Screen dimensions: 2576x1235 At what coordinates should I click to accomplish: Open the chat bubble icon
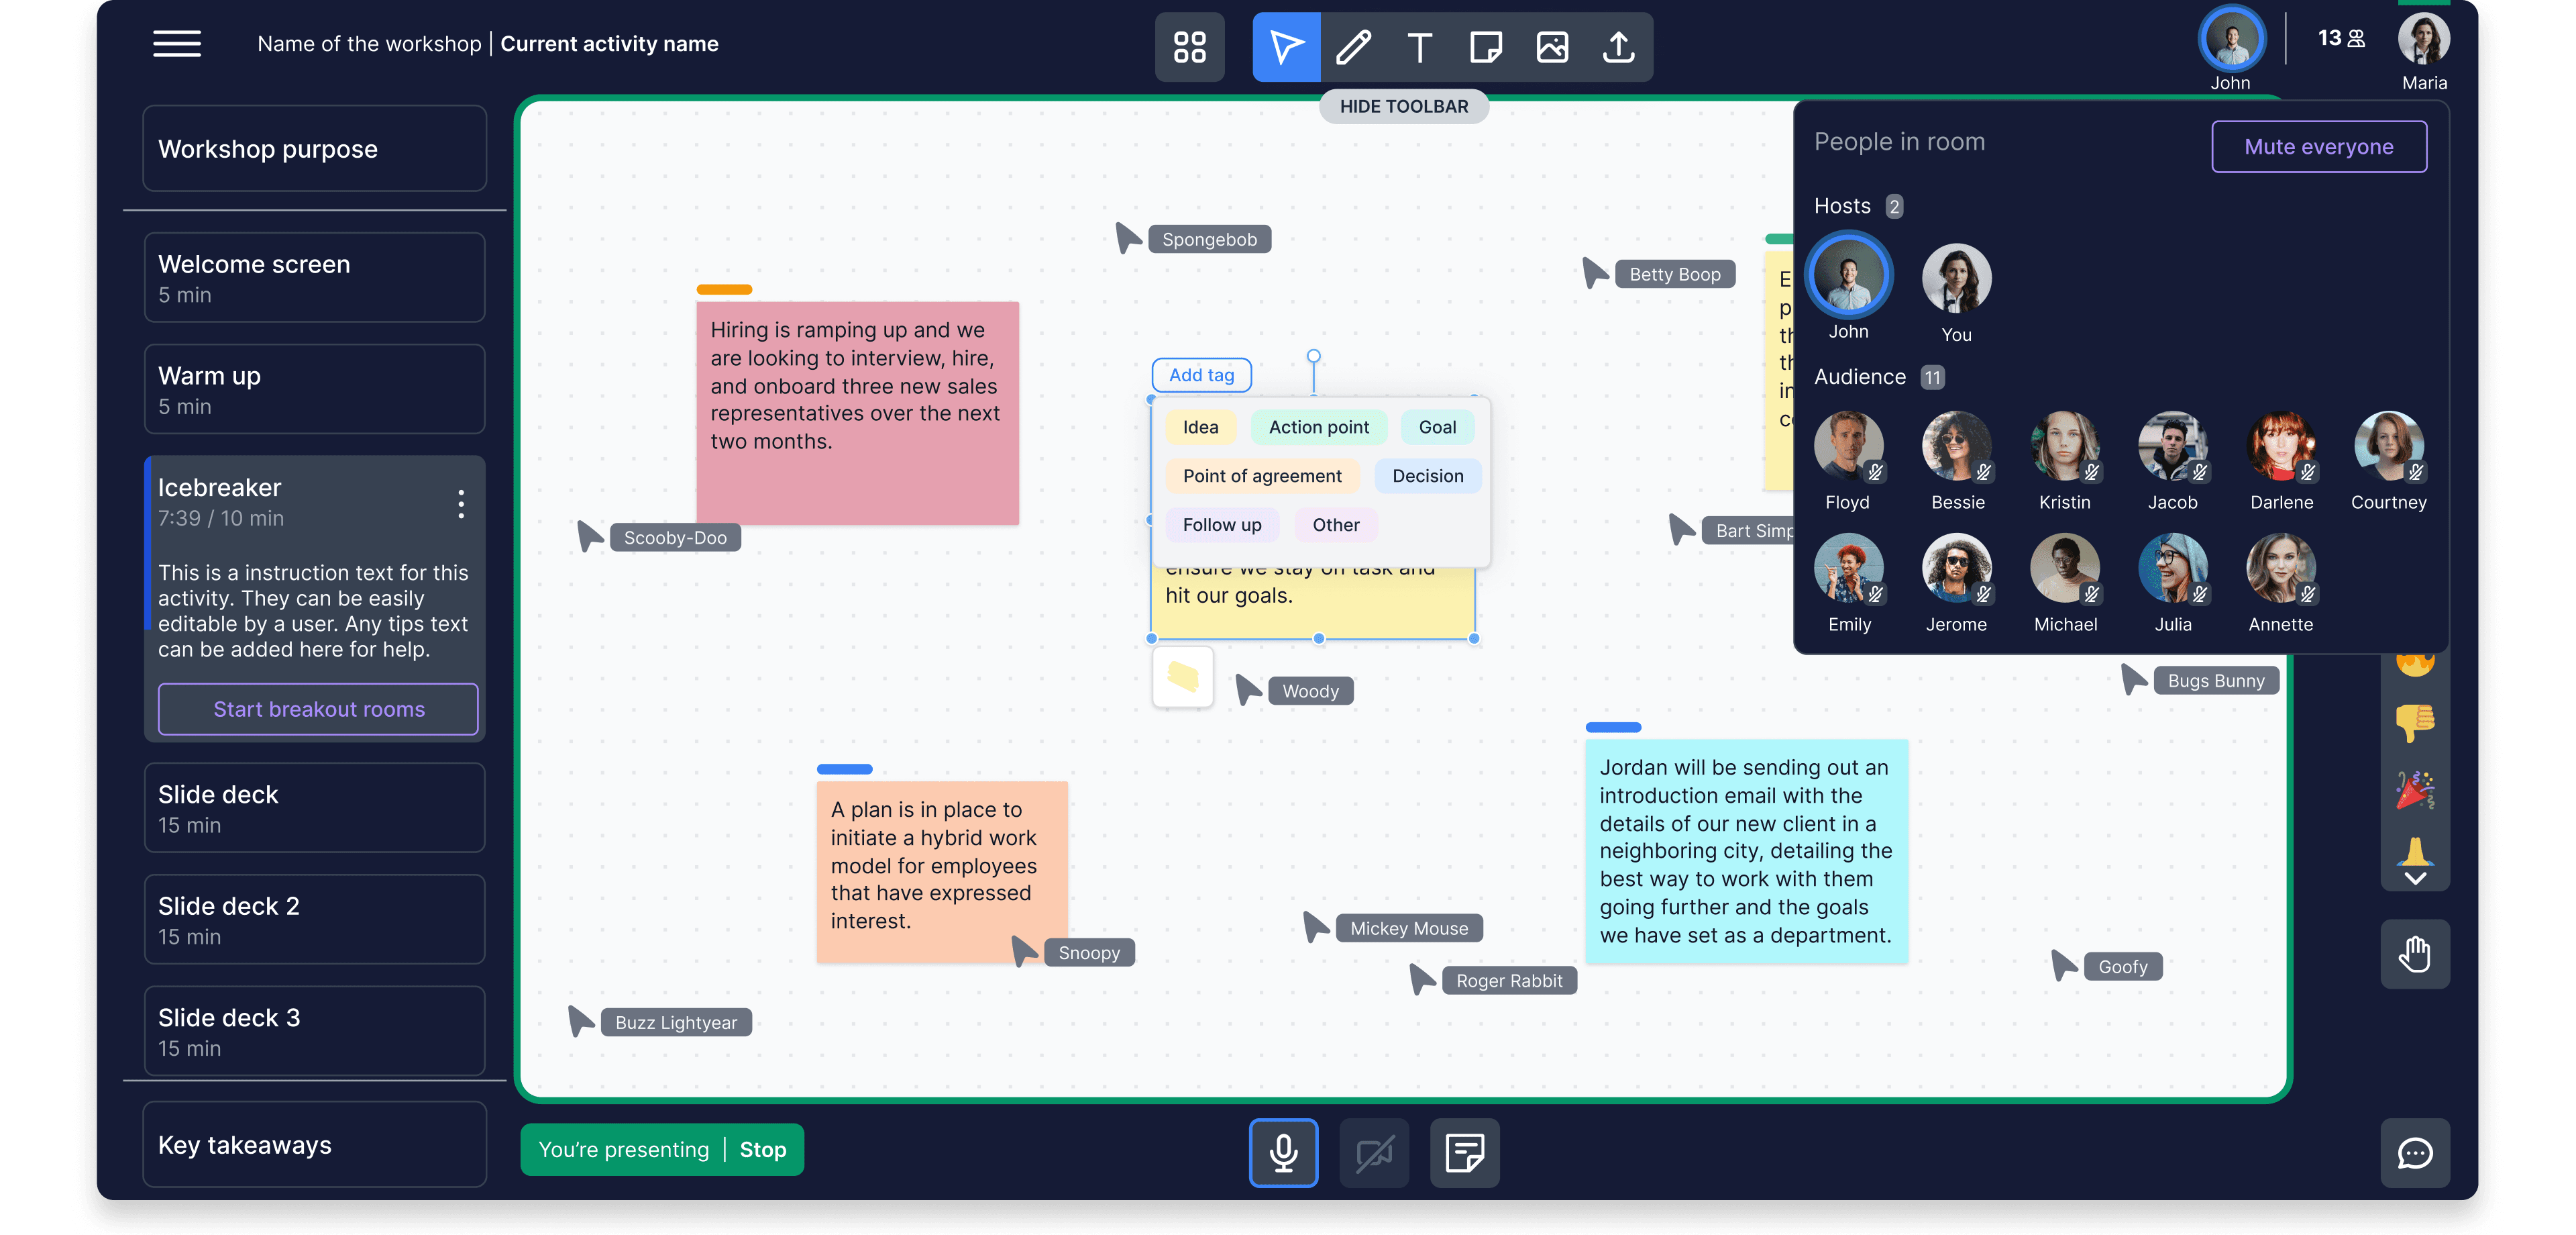[2414, 1153]
